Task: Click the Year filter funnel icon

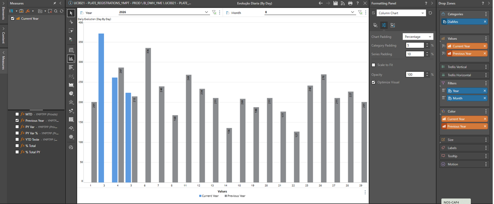Action: pos(214,12)
